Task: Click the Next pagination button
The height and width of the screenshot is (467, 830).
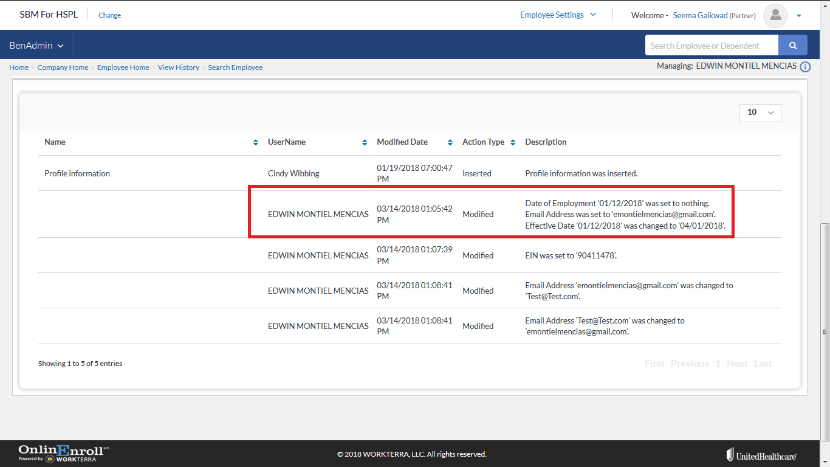Action: coord(737,364)
